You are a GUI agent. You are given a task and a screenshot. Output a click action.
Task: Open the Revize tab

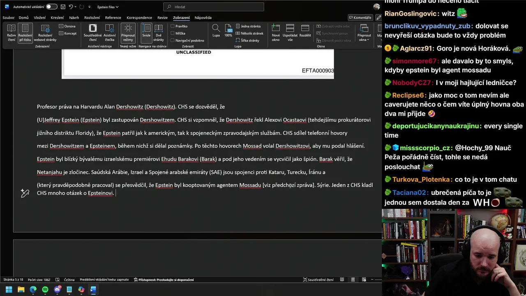(x=162, y=18)
